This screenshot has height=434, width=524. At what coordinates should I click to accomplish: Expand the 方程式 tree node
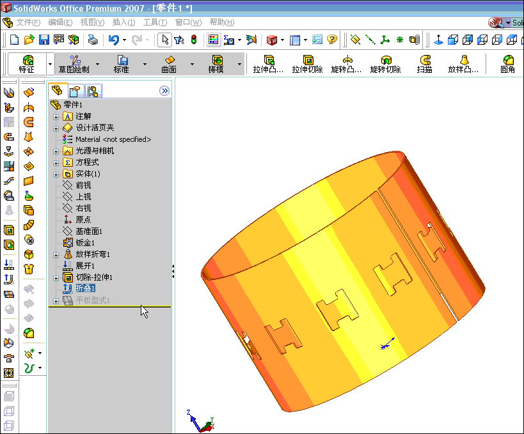[56, 163]
